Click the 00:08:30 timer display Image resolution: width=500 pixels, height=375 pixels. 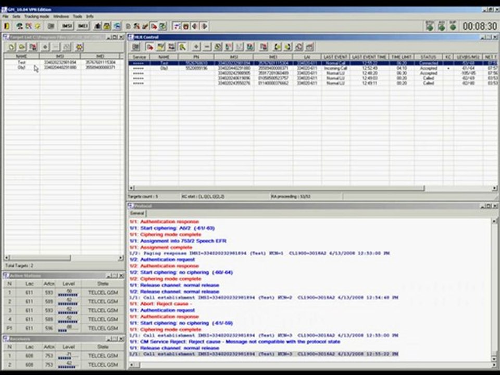tap(480, 26)
